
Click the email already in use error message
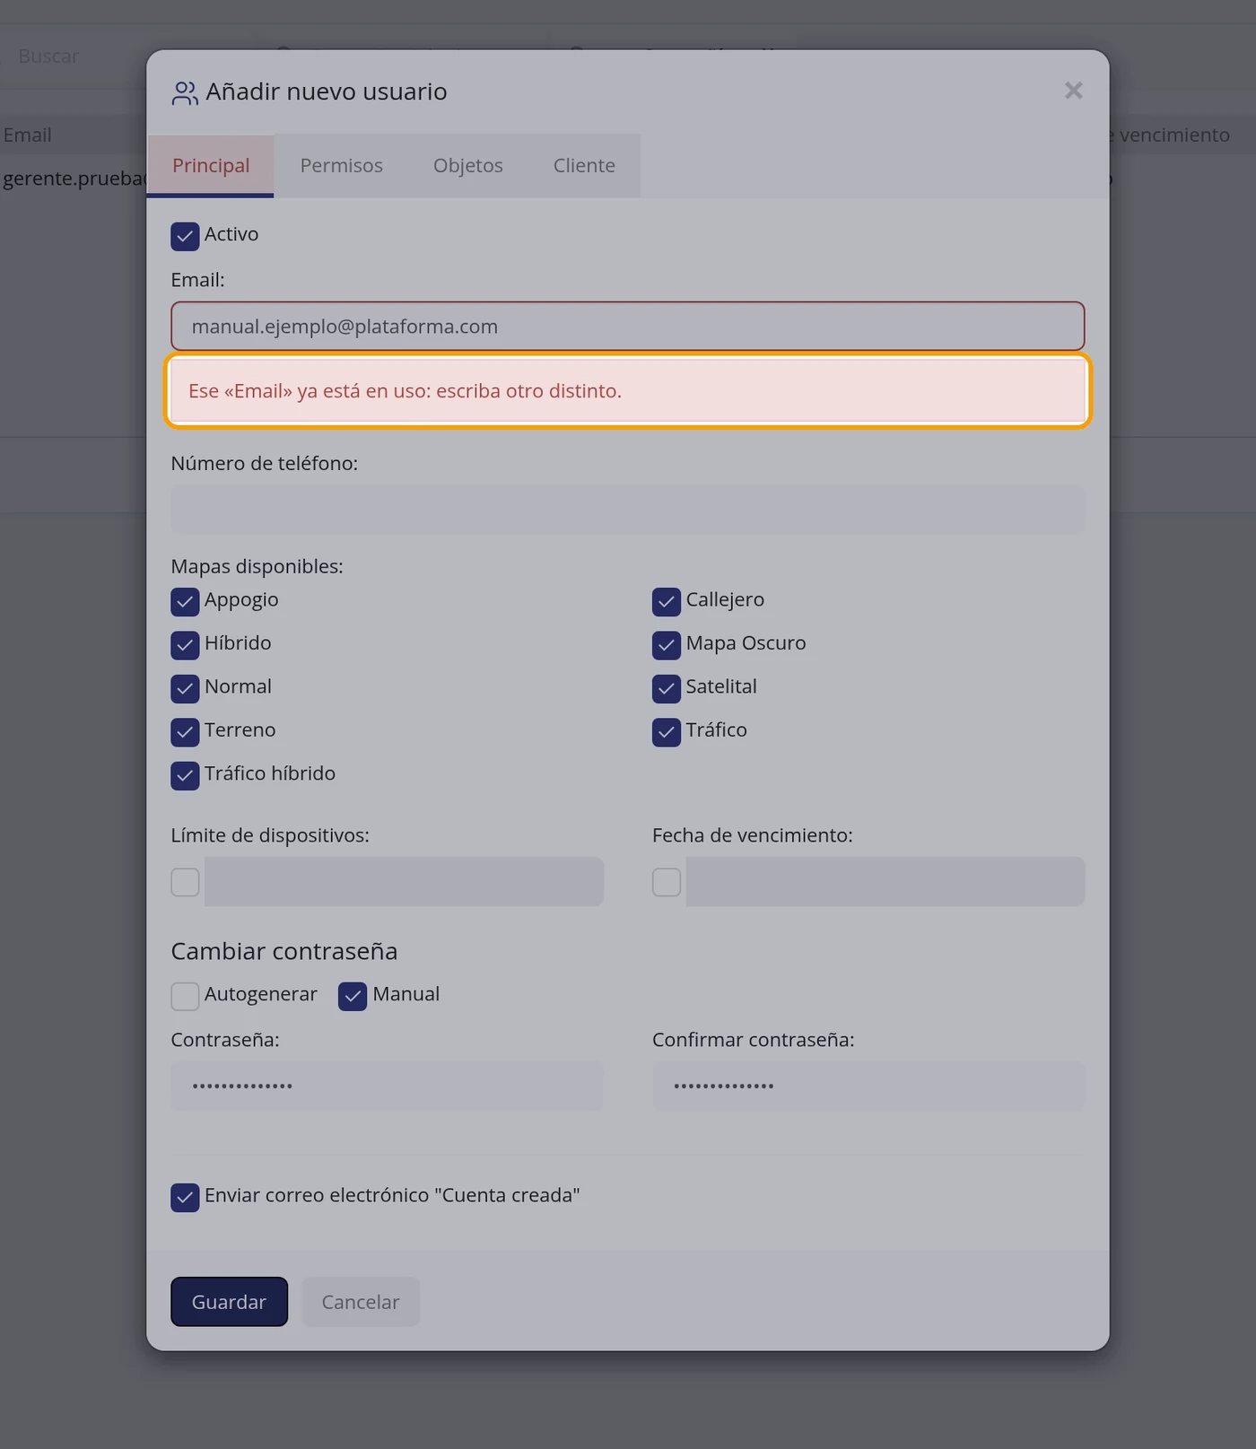[x=628, y=391]
